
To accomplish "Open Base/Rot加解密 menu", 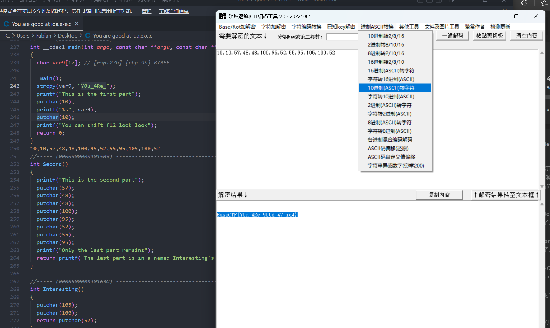I will (x=237, y=27).
